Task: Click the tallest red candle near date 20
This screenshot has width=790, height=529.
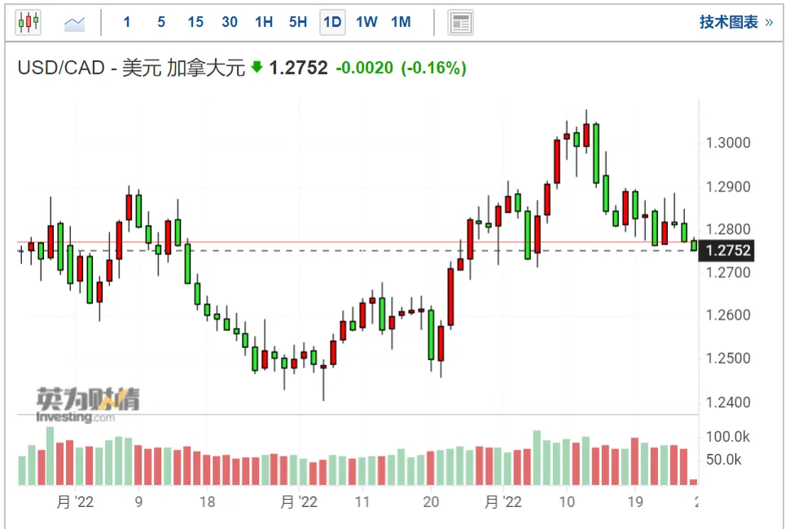Action: [451, 297]
